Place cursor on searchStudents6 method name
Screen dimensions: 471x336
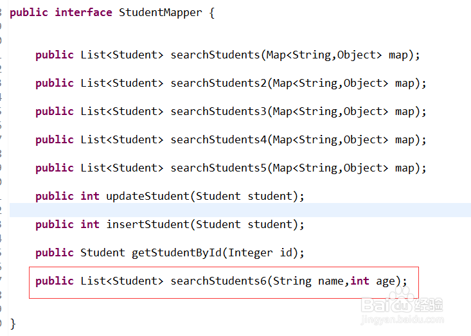218,281
